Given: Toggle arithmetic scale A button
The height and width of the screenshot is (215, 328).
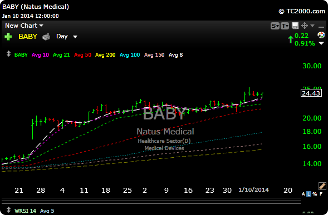Looking at the screenshot, I should tap(303, 194).
